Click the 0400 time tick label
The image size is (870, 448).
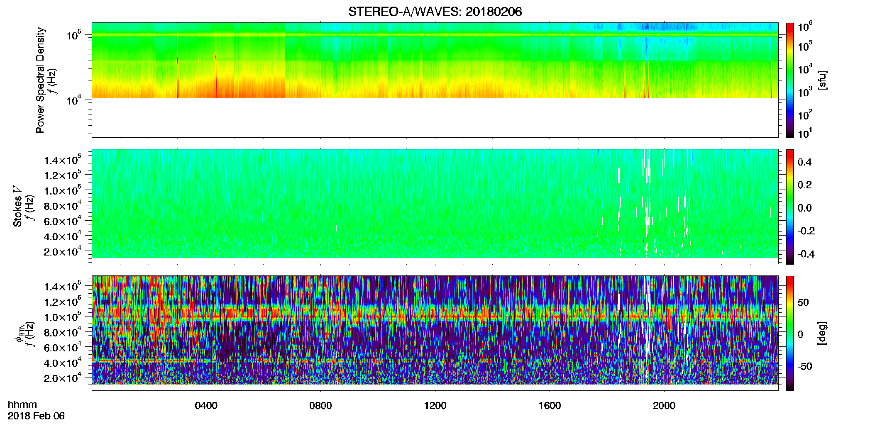(x=206, y=405)
